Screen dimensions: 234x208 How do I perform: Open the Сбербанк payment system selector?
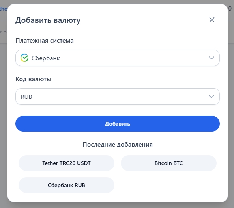click(118, 58)
